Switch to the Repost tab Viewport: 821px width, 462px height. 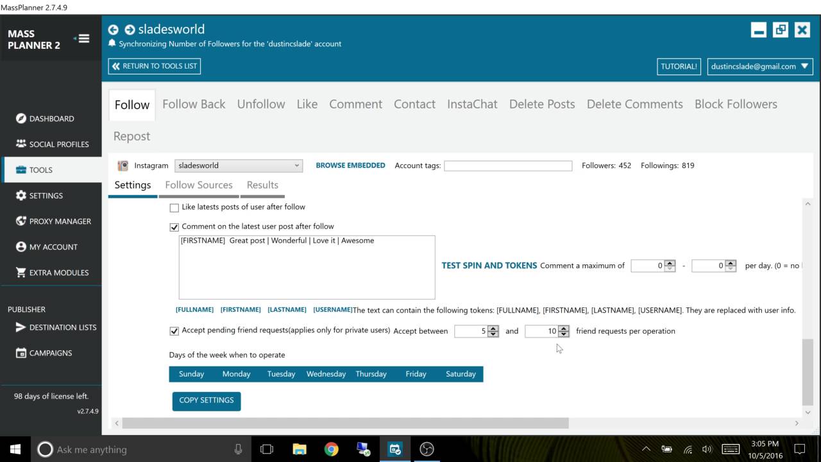pyautogui.click(x=131, y=136)
